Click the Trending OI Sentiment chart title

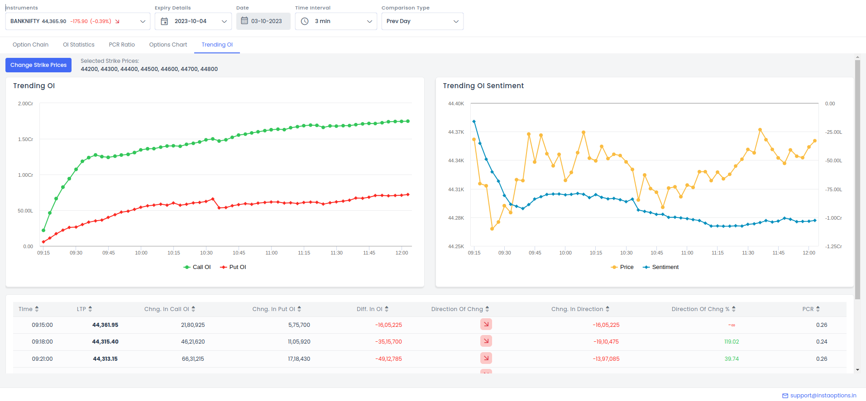(x=483, y=86)
